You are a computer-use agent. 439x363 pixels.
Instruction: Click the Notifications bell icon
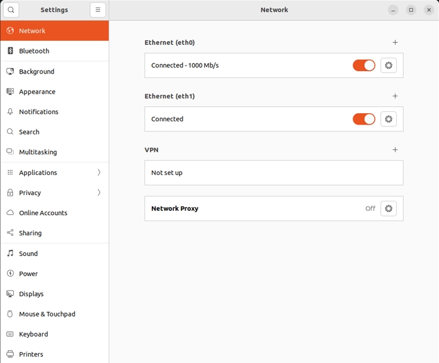(x=10, y=111)
